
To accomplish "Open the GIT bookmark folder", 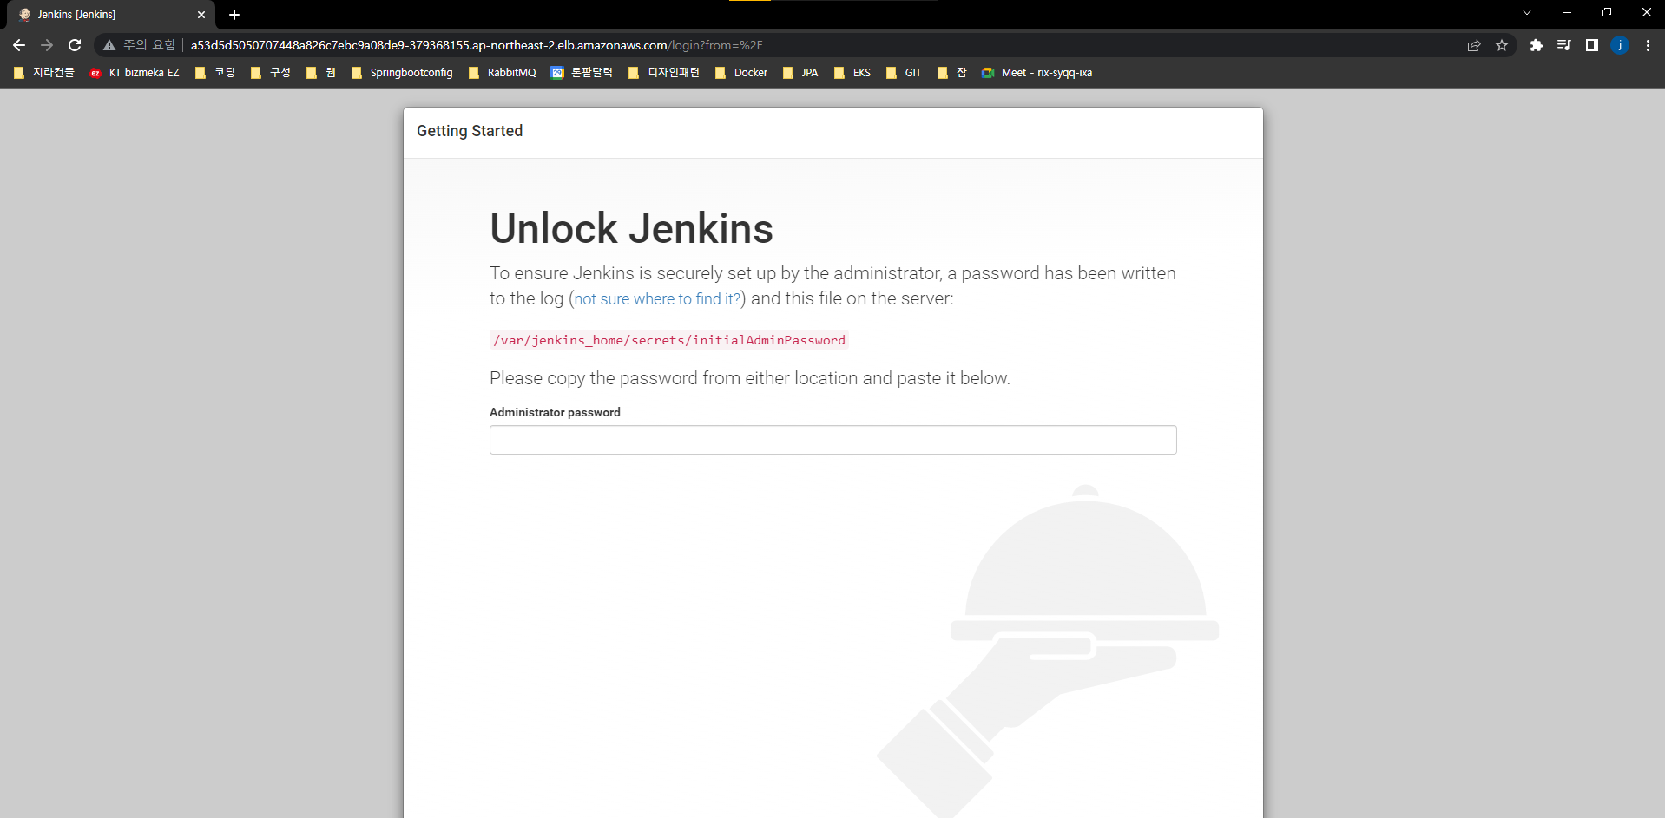I will click(904, 73).
